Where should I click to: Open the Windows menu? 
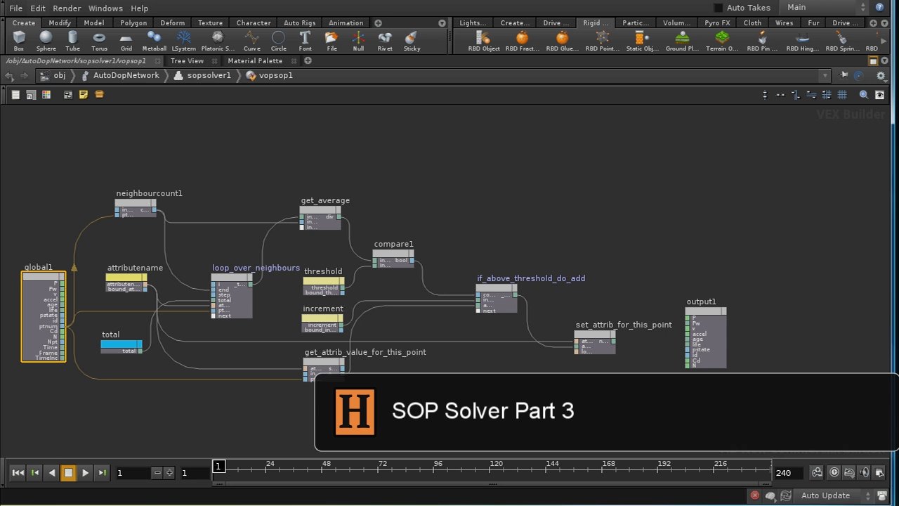click(105, 8)
